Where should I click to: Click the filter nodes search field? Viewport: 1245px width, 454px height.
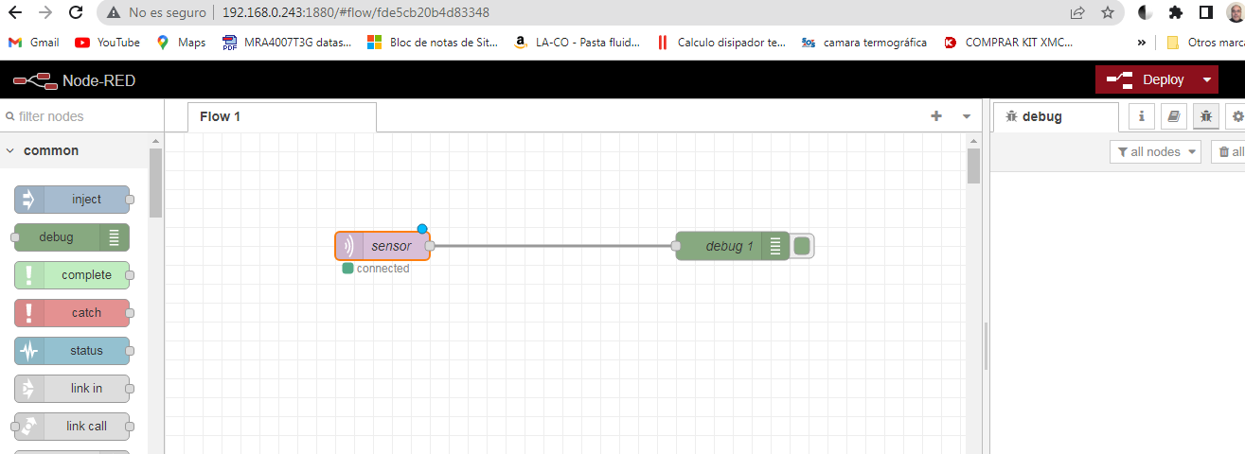[80, 116]
